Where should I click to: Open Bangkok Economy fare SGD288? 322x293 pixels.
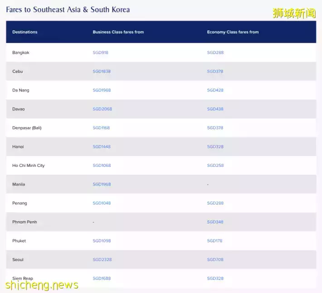point(215,53)
